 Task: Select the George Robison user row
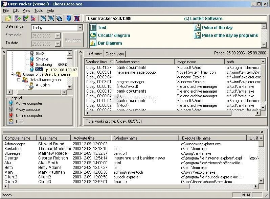pyautogui.click(x=131, y=158)
